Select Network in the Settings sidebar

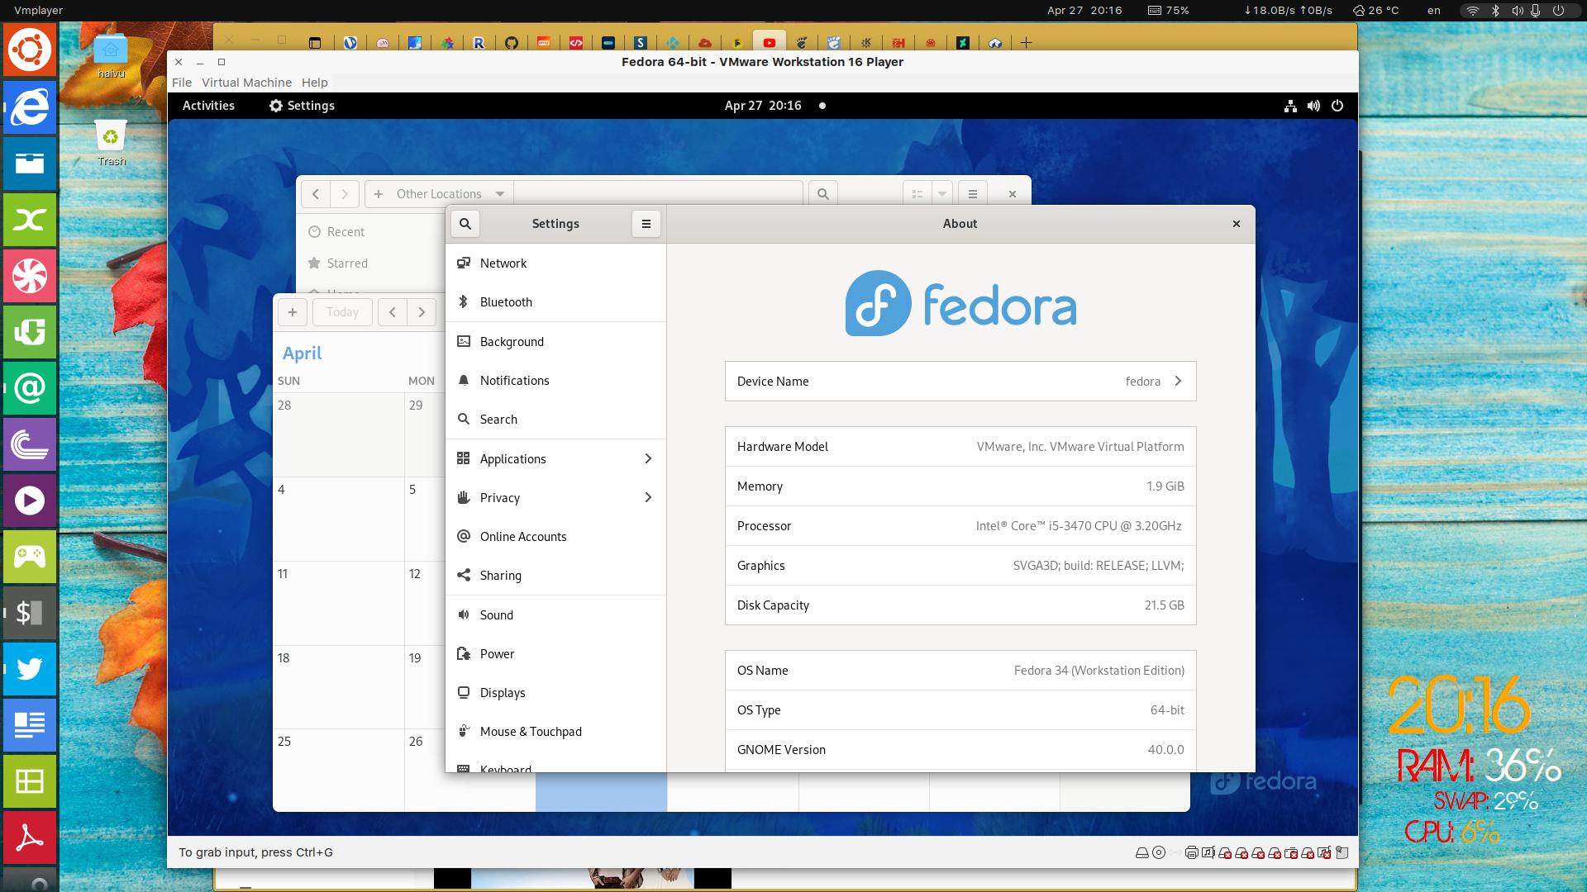[555, 263]
